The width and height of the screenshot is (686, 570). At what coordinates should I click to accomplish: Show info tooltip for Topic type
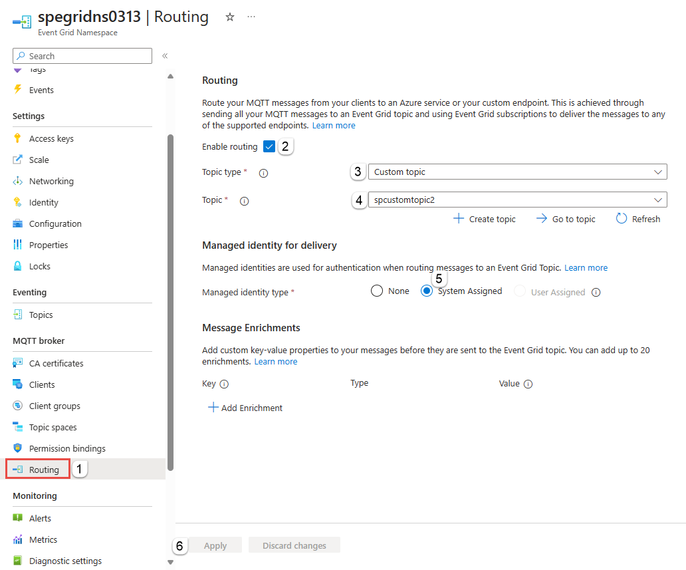coord(263,174)
